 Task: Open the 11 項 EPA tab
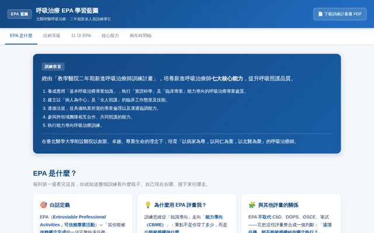pyautogui.click(x=81, y=36)
